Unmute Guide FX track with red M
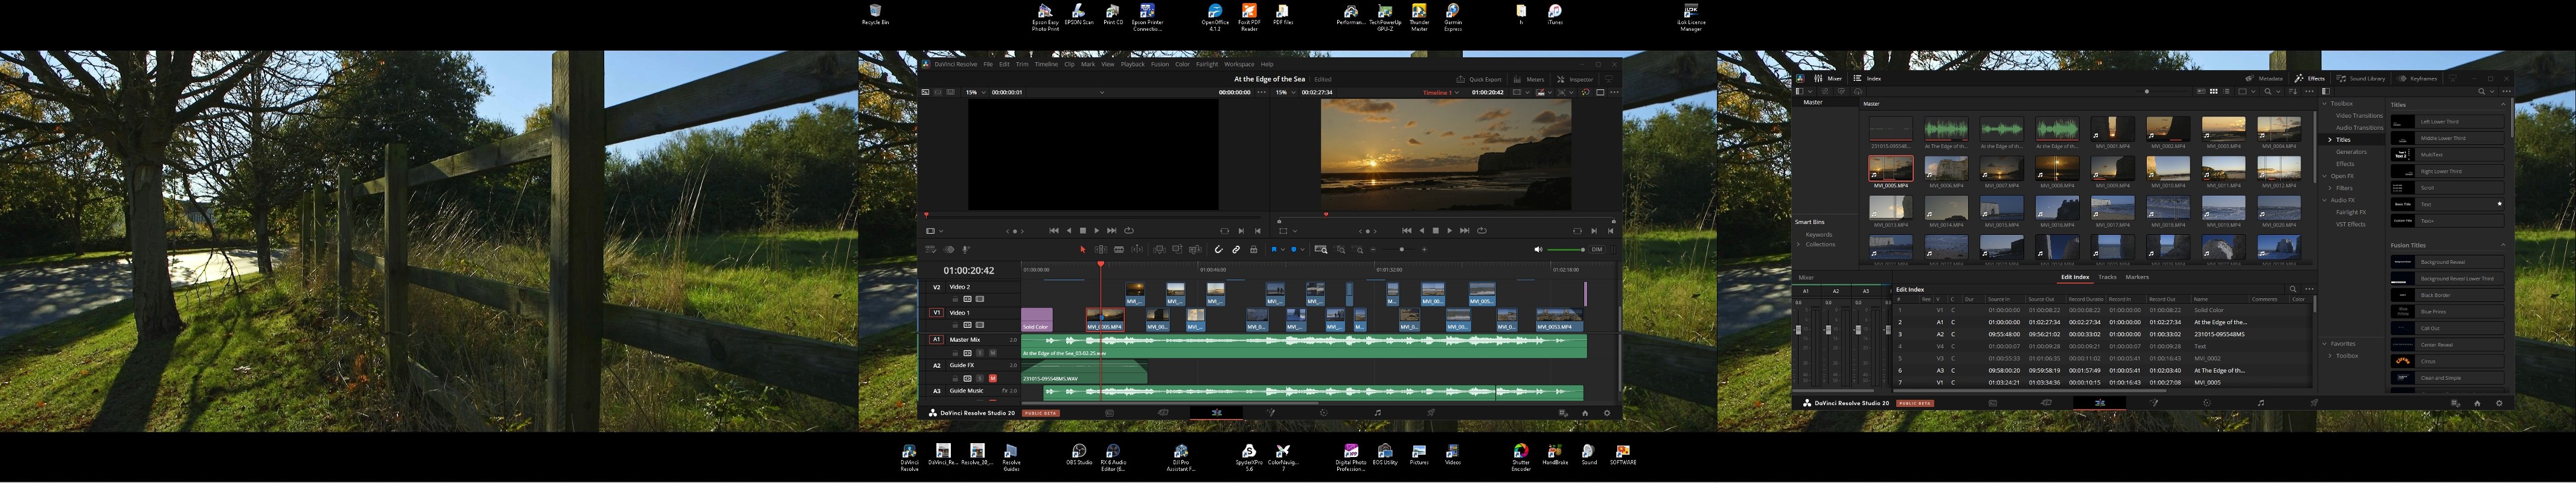 (992, 378)
